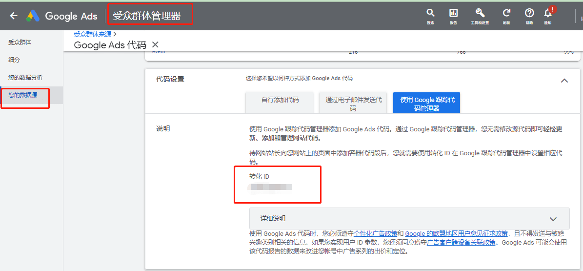
Task: Close the Google Ads 代码 panel
Action: (156, 44)
